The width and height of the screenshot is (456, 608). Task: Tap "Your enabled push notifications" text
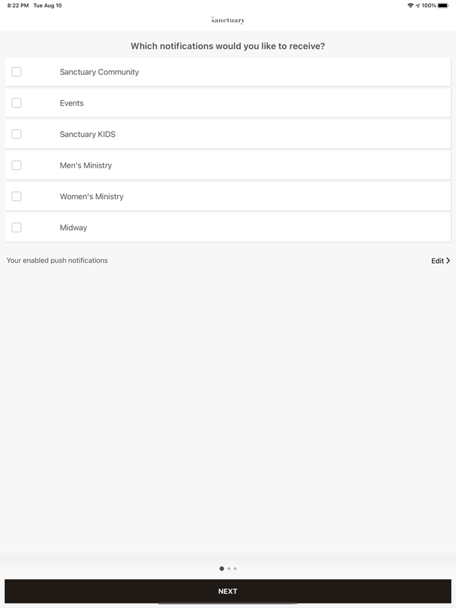point(57,260)
